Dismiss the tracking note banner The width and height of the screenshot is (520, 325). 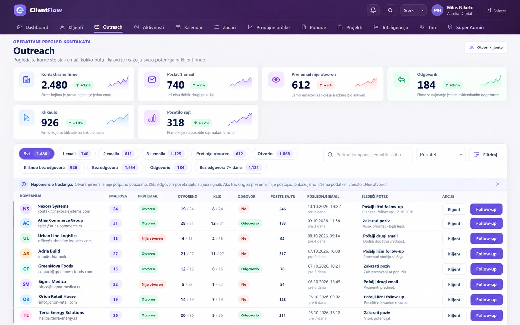[x=498, y=184]
